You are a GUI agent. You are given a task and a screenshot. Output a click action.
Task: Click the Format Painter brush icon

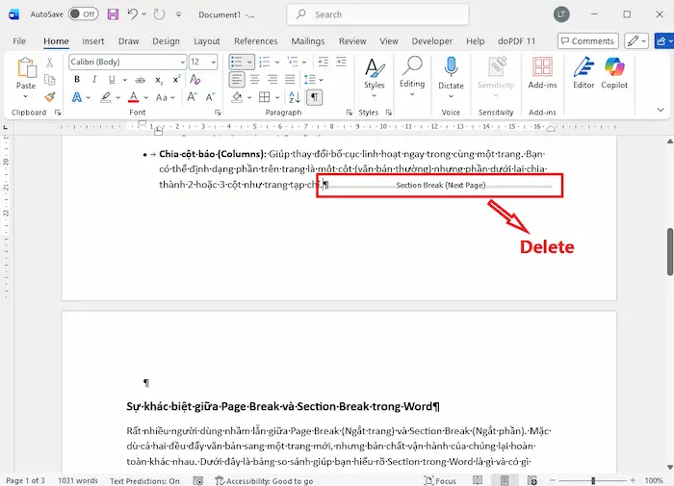tap(49, 96)
